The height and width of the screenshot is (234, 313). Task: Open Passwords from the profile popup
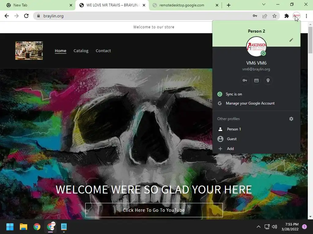click(245, 80)
